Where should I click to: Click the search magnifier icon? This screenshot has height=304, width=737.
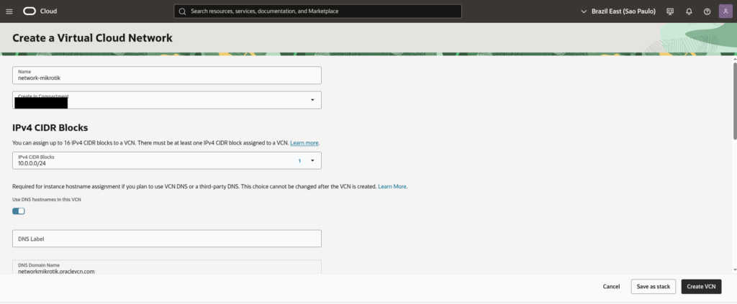pos(182,11)
